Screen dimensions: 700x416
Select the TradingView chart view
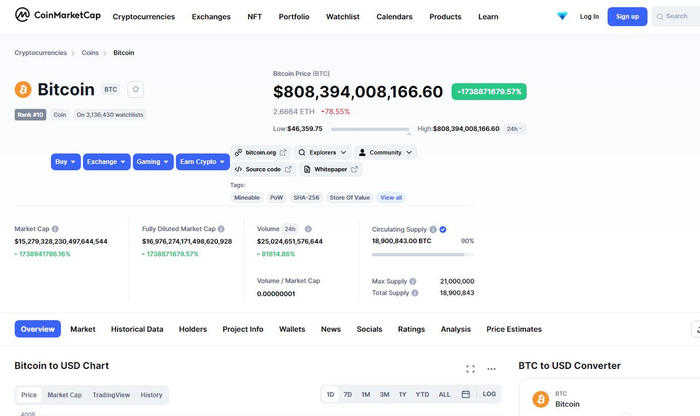click(x=111, y=395)
